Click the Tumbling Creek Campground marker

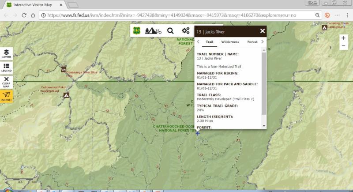point(324,27)
